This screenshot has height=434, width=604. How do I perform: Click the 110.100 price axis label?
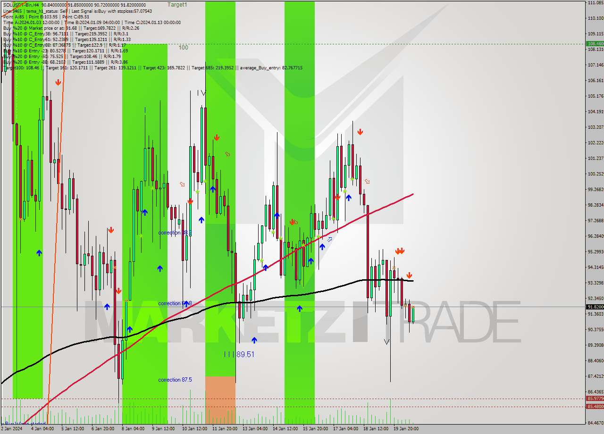[596, 18]
